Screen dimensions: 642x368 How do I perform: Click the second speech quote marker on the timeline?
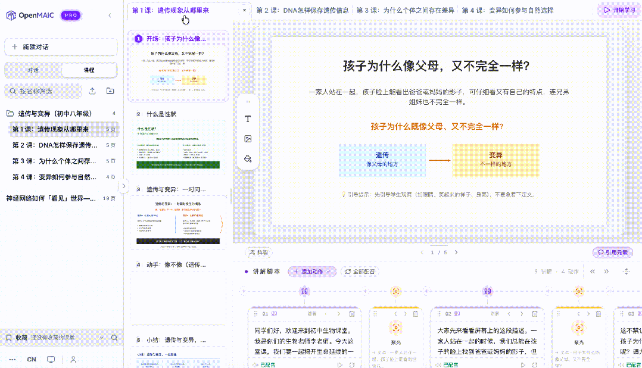tap(487, 291)
